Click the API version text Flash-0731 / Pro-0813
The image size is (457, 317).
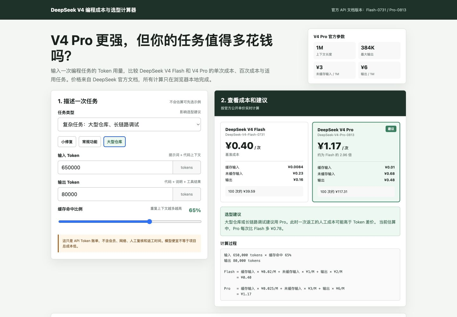tap(386, 10)
